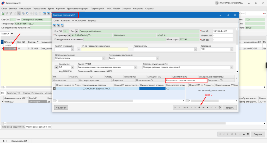Click right arrow of main bottom horizontal scrollbar
267x143 pixels.
pyautogui.click(x=265, y=123)
